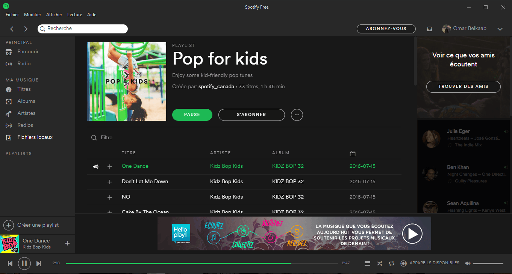The width and height of the screenshot is (512, 274).
Task: Expand the Omar Belkaab account menu
Action: [x=500, y=29]
